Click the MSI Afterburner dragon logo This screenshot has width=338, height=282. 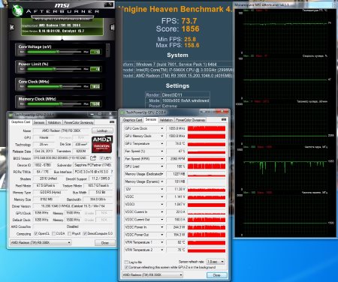click(x=17, y=10)
